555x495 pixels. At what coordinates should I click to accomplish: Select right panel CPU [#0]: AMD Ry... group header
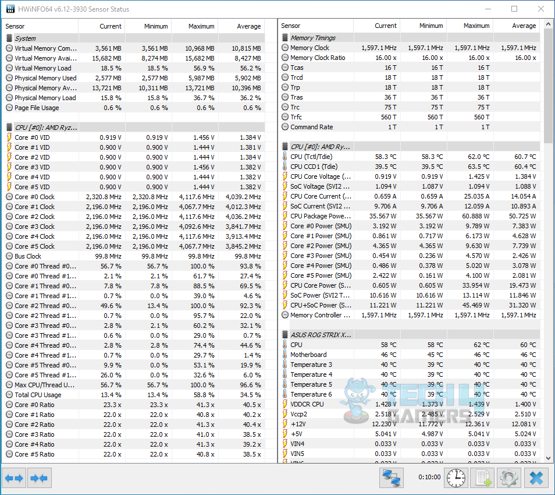point(410,146)
